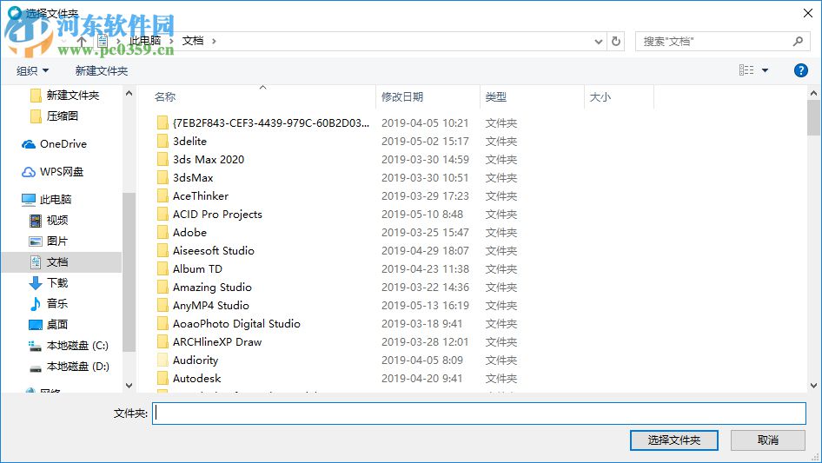Click date 2019-05-13 16:19
The height and width of the screenshot is (463, 822).
[x=425, y=305]
